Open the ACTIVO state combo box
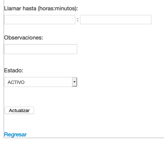 click(41, 82)
